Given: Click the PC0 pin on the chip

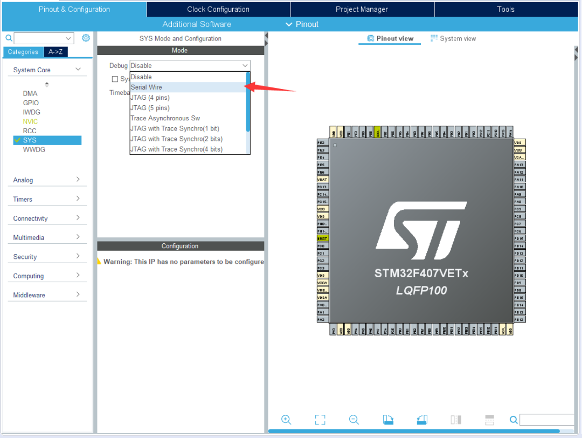Looking at the screenshot, I should [323, 246].
